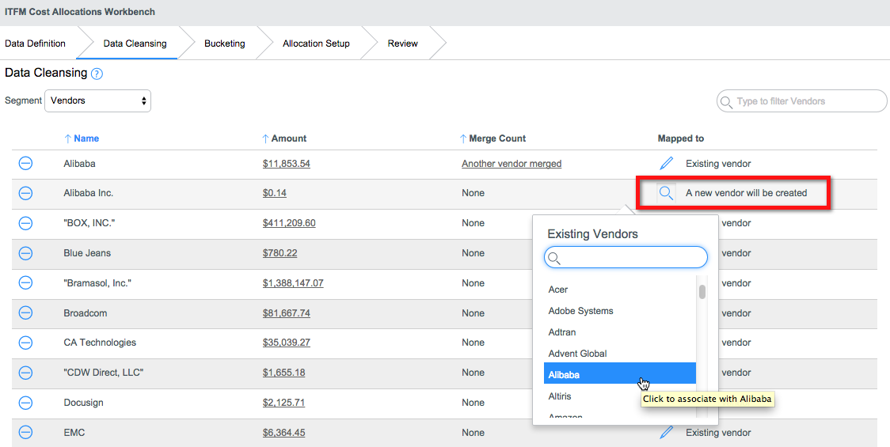The width and height of the screenshot is (890, 447).
Task: Click the minus icon for Docusign row
Action: pyautogui.click(x=25, y=403)
